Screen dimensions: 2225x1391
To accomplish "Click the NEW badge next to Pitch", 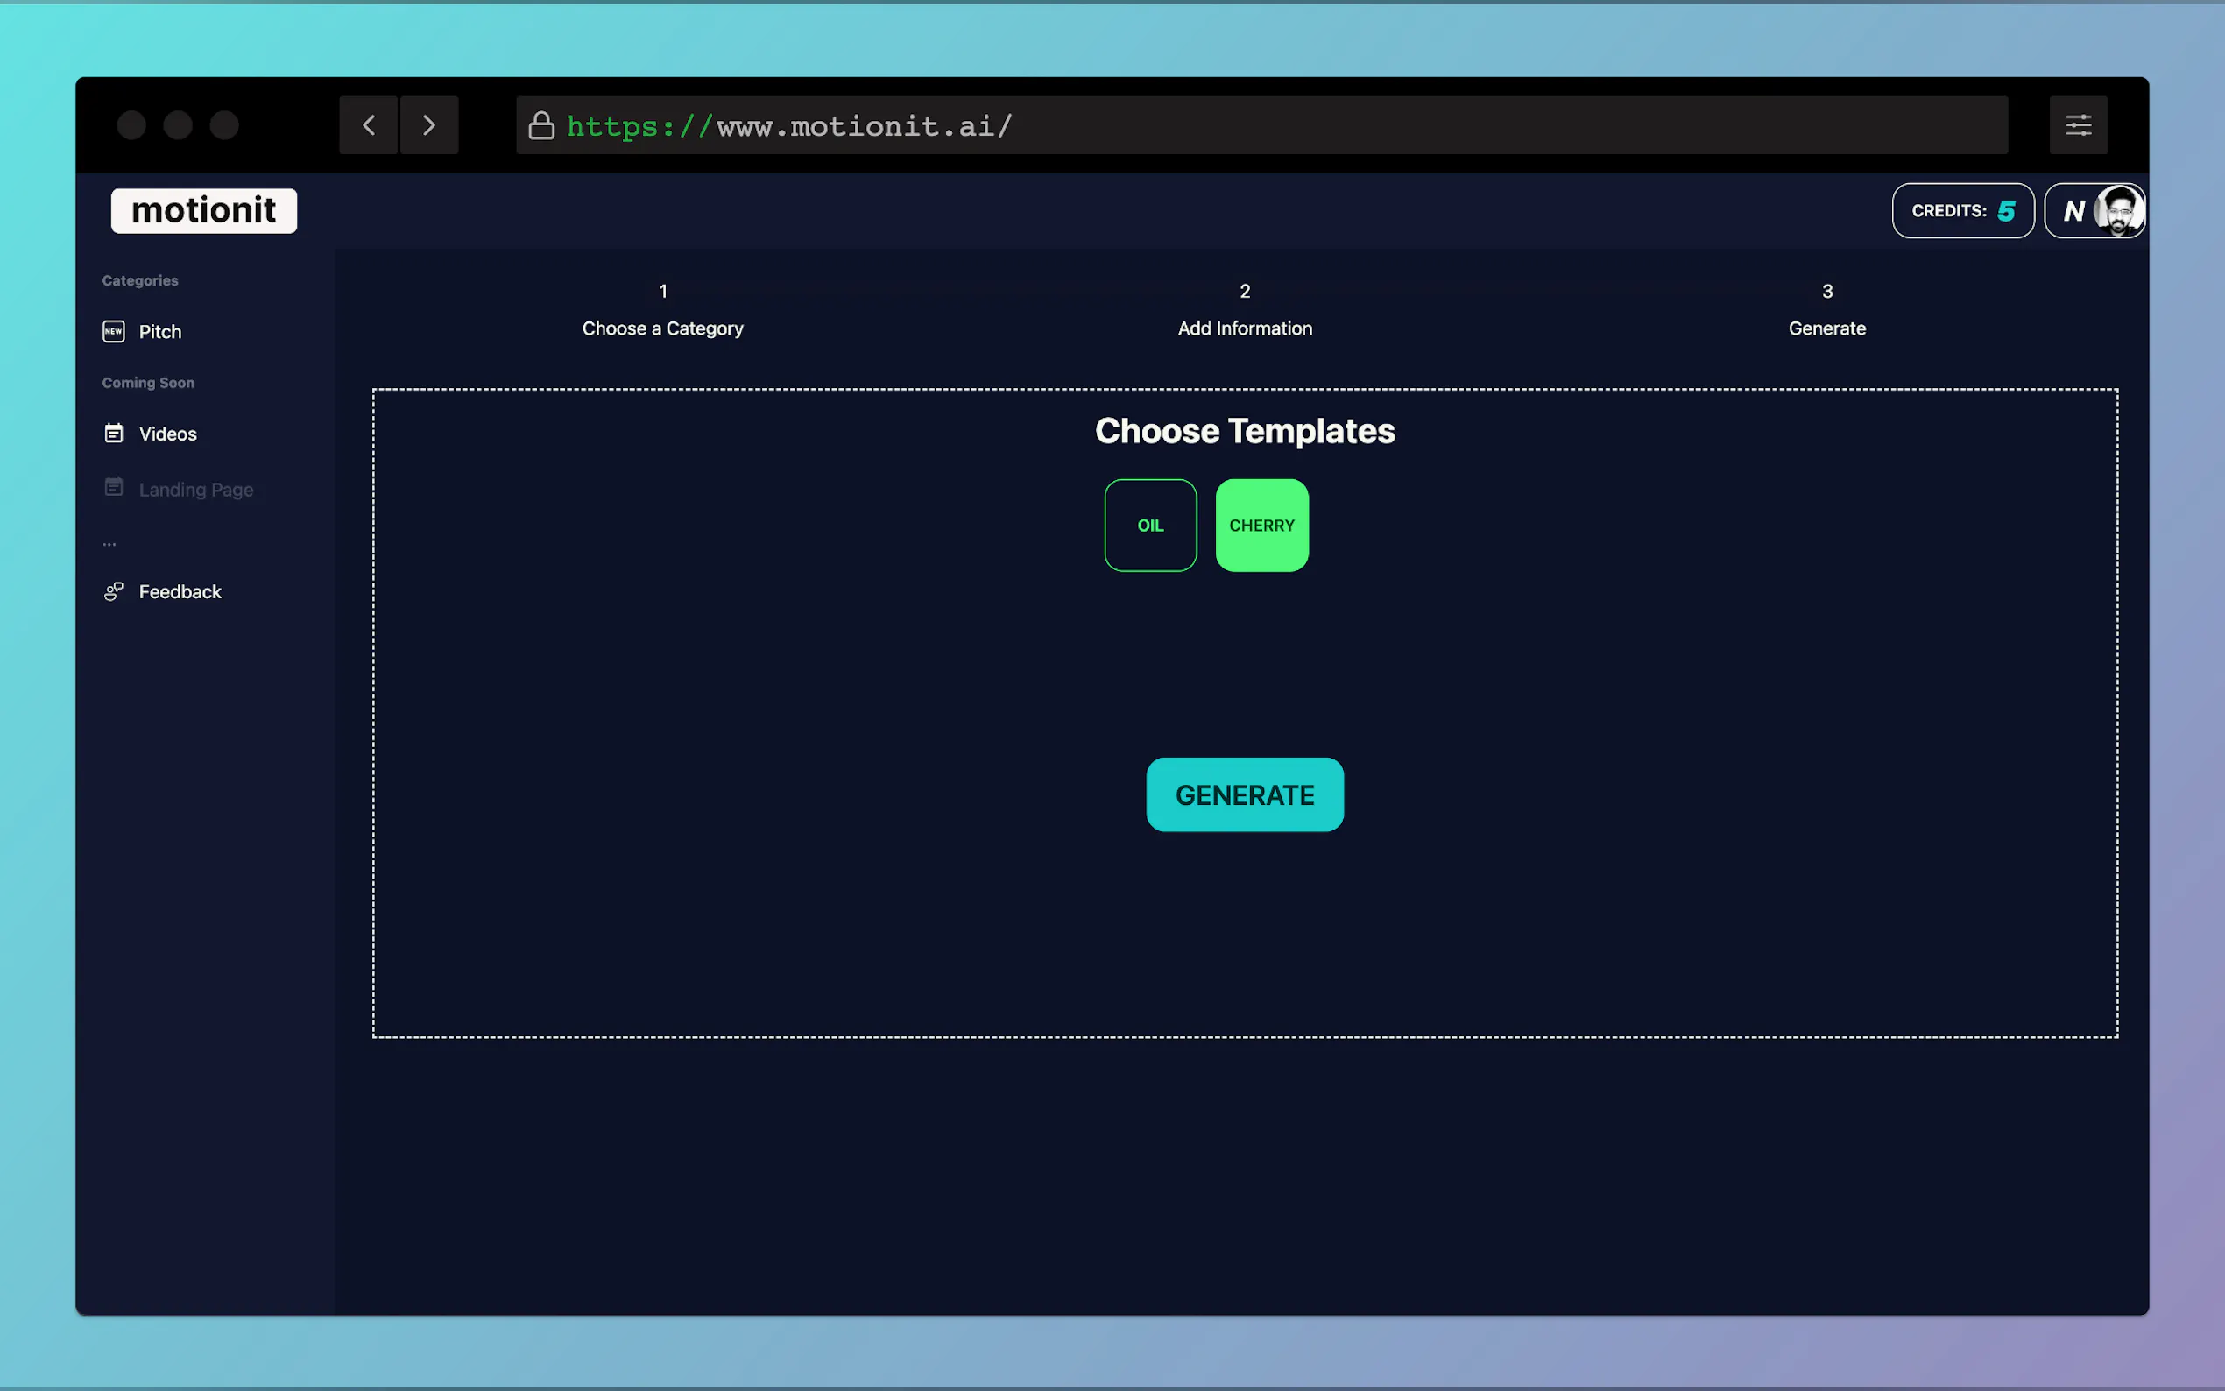I will tap(112, 331).
